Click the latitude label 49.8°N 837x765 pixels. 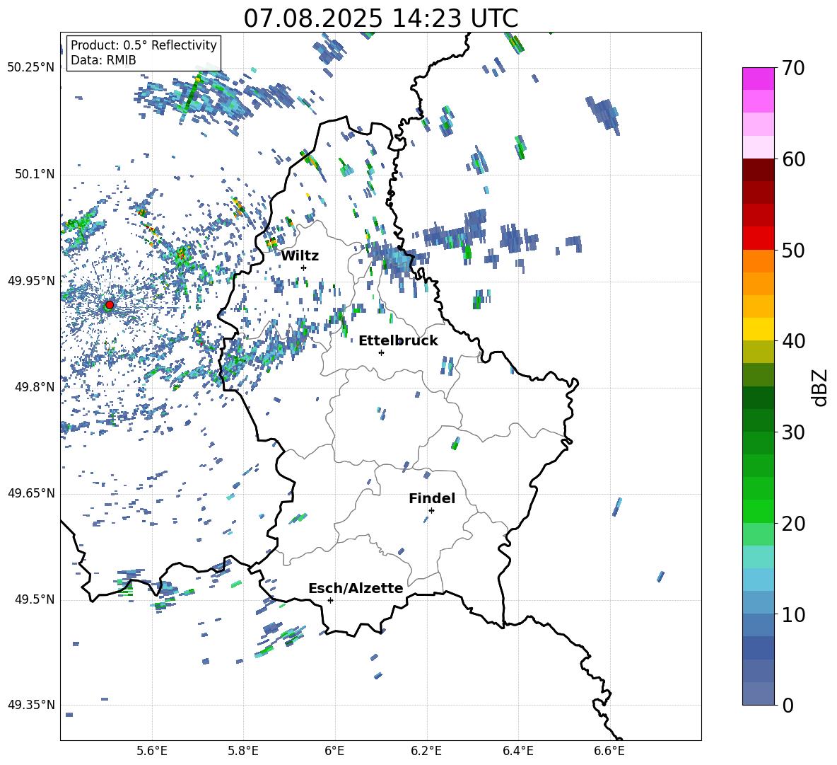coord(34,387)
